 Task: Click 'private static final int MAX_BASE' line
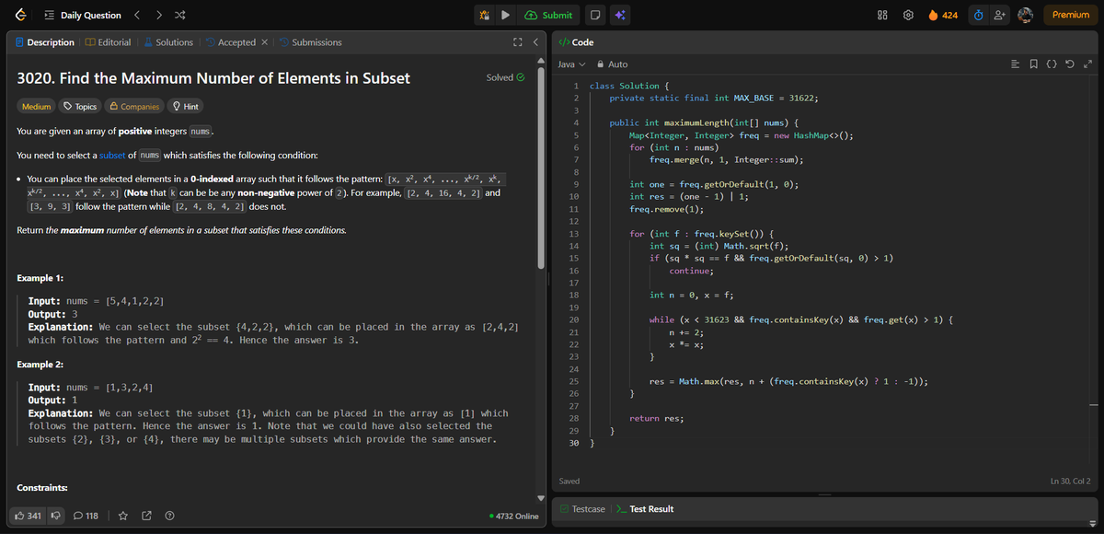click(714, 98)
